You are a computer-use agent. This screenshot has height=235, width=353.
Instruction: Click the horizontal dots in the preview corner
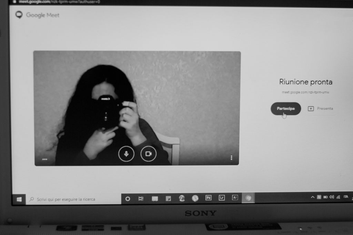[x=45, y=159]
